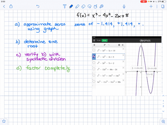167x125 pixels.
Task: Select the Highlighter tool
Action: [77, 6]
